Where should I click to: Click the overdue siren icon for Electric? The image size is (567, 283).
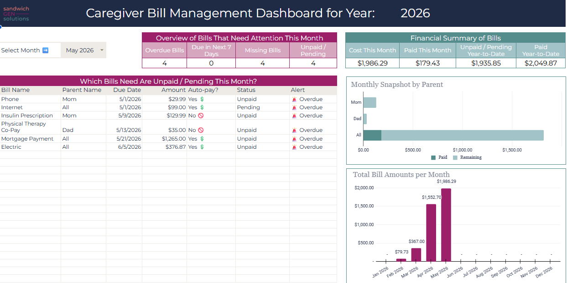294,147
